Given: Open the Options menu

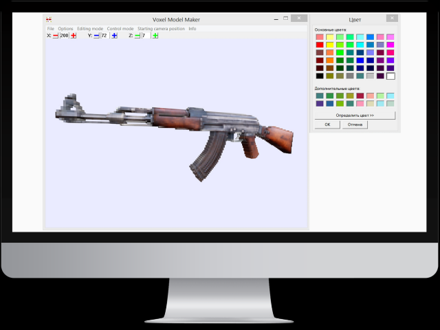Looking at the screenshot, I should coord(65,29).
